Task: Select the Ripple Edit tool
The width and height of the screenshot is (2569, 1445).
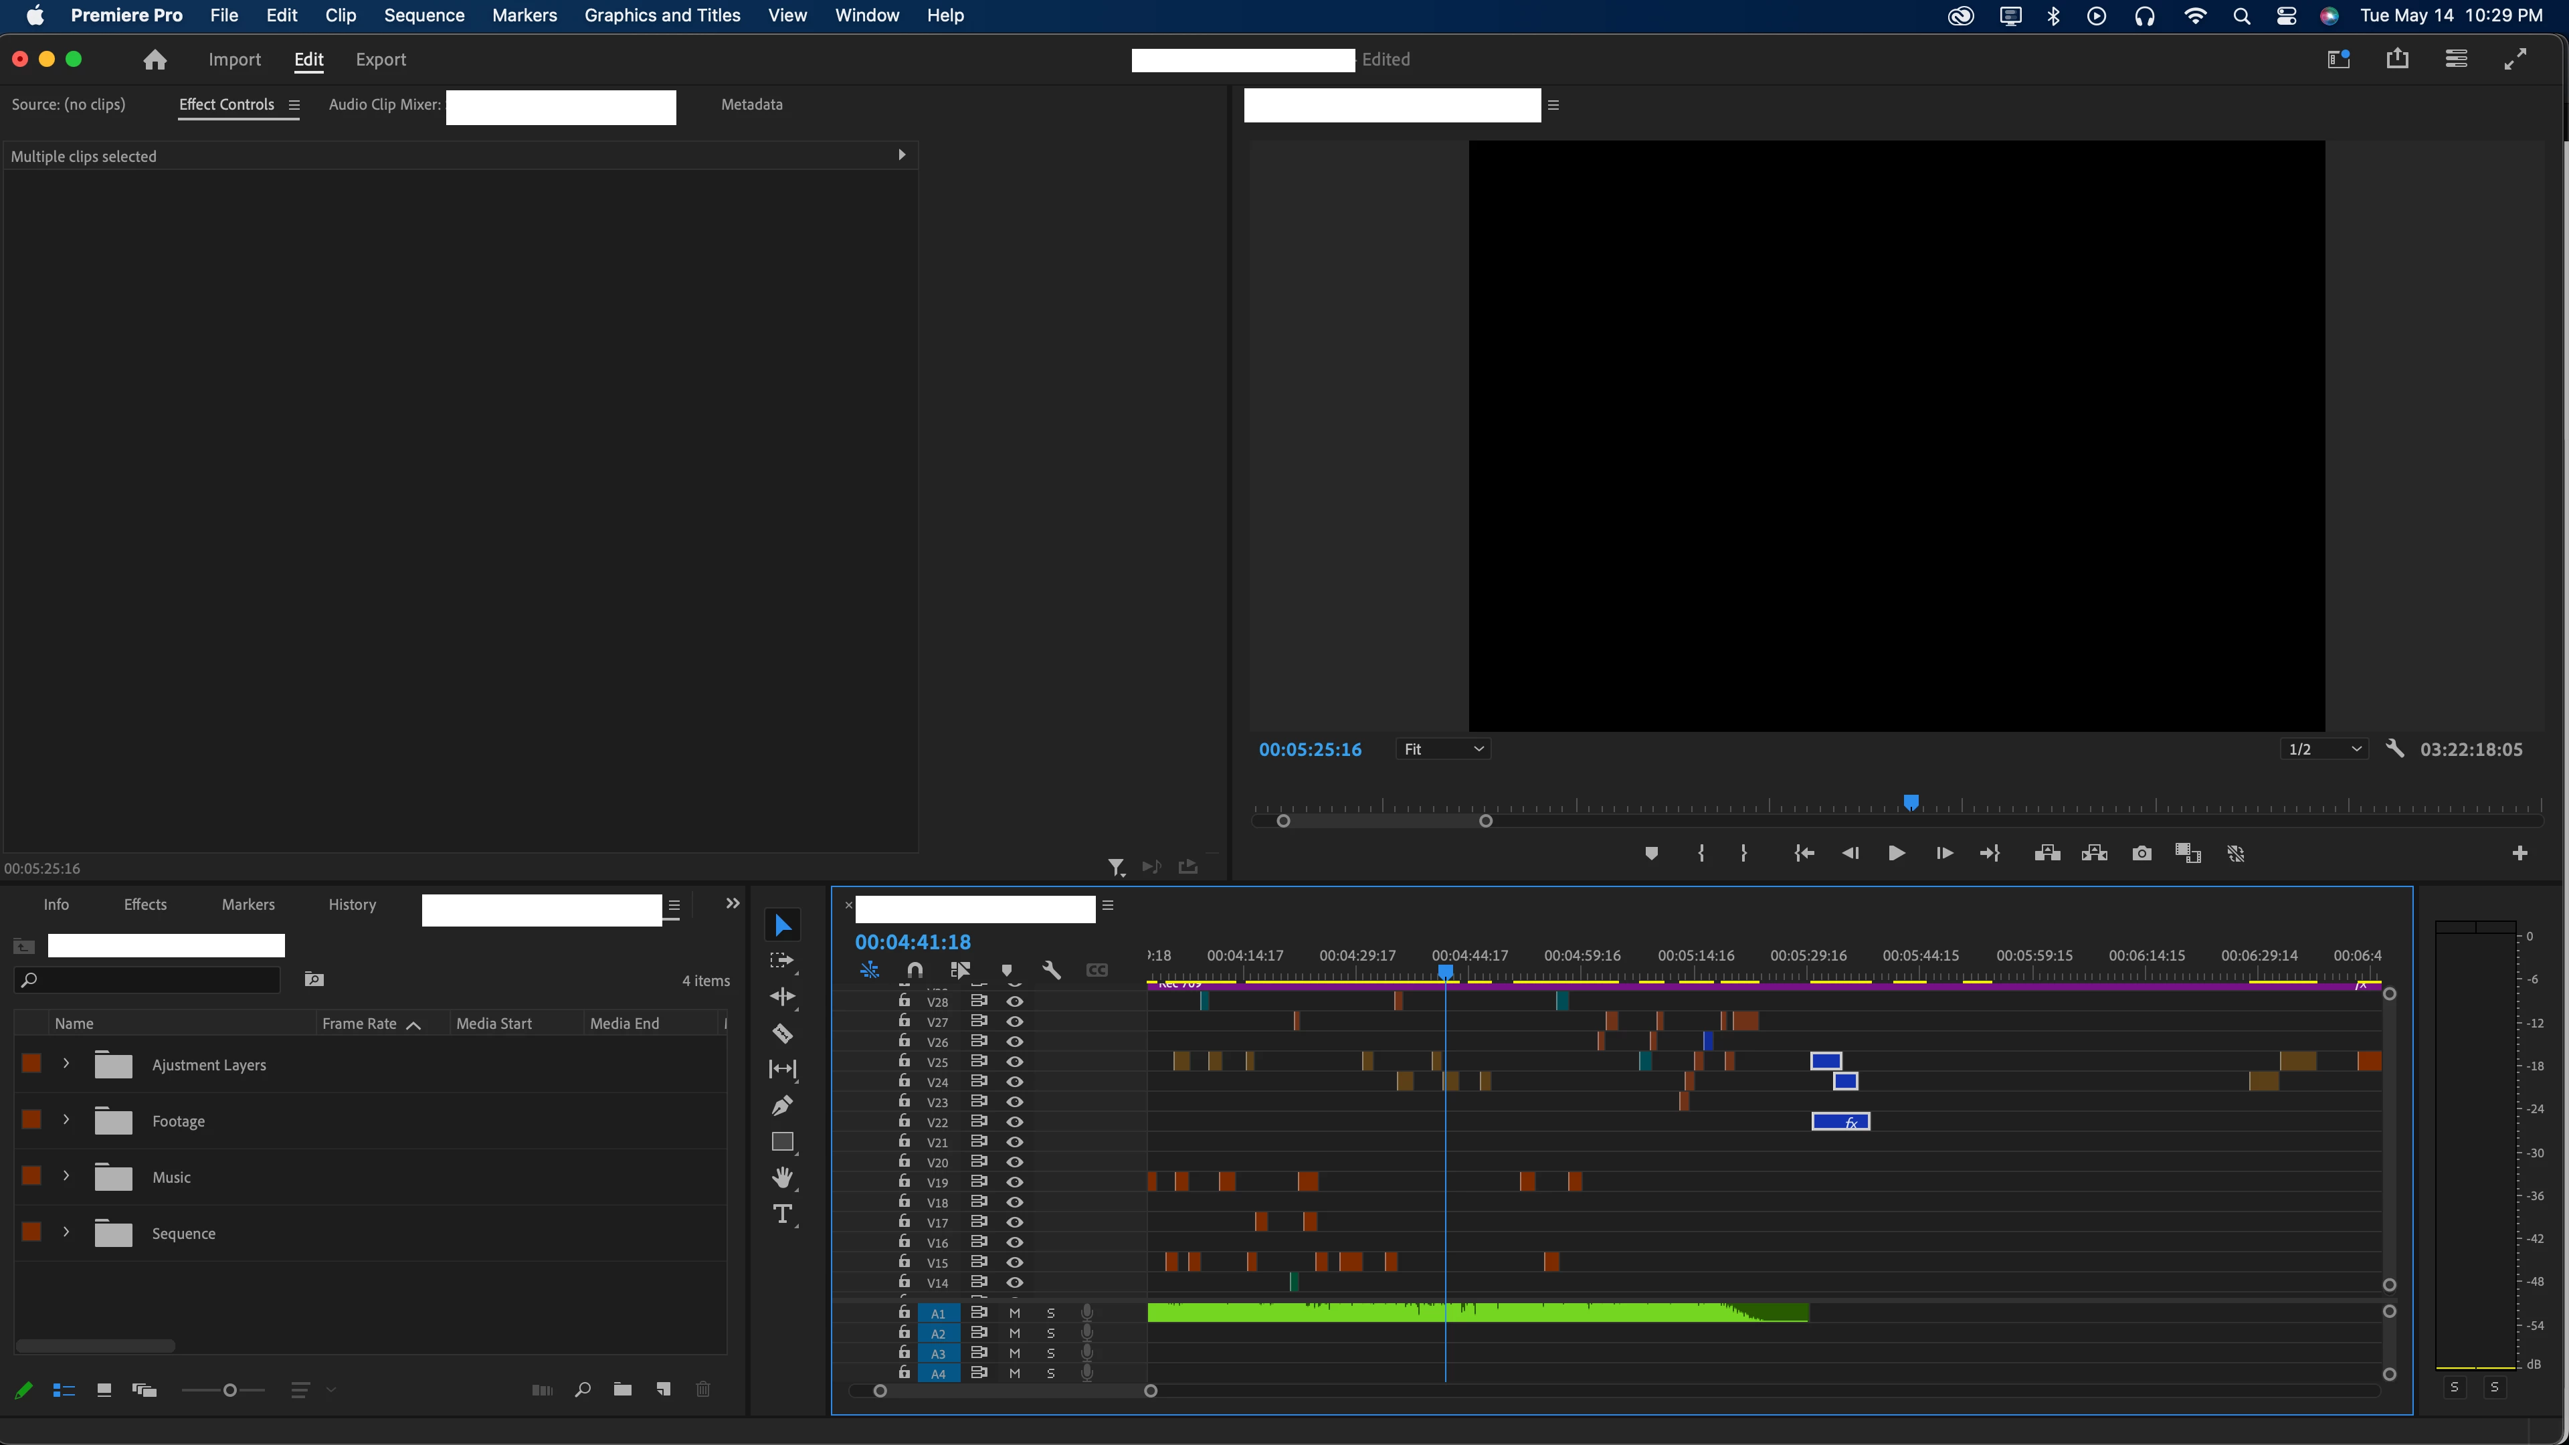Action: click(783, 996)
